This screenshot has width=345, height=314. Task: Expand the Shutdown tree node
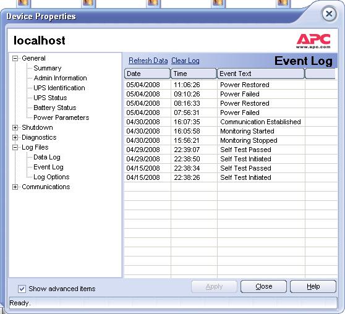(x=15, y=127)
